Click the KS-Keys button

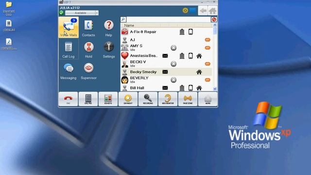(108, 99)
